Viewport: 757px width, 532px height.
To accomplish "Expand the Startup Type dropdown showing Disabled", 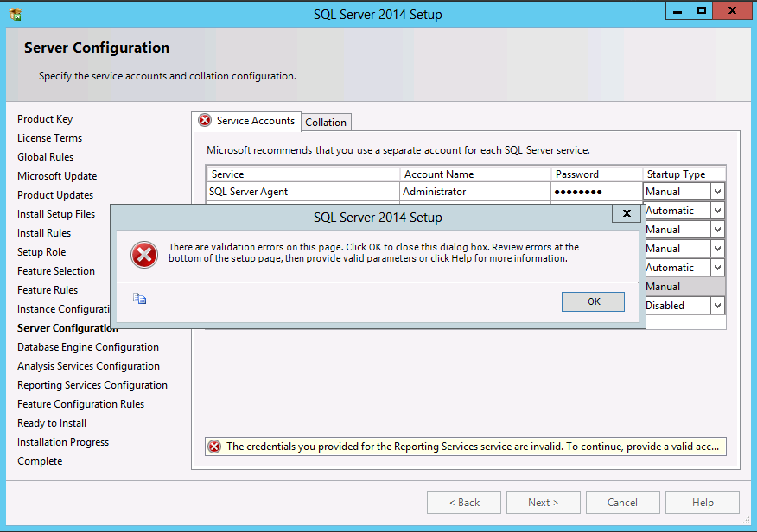I will pyautogui.click(x=717, y=306).
